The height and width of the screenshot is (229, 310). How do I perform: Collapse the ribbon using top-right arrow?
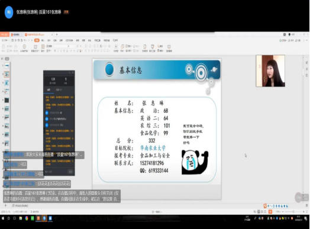tap(306, 40)
